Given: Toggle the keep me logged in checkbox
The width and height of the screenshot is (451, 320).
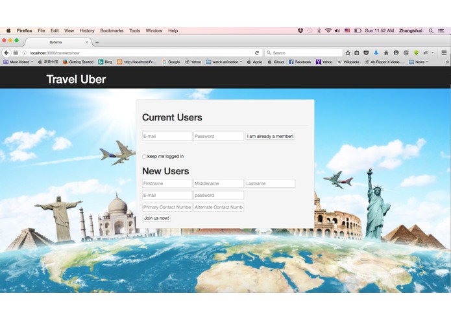Looking at the screenshot, I should coord(144,156).
